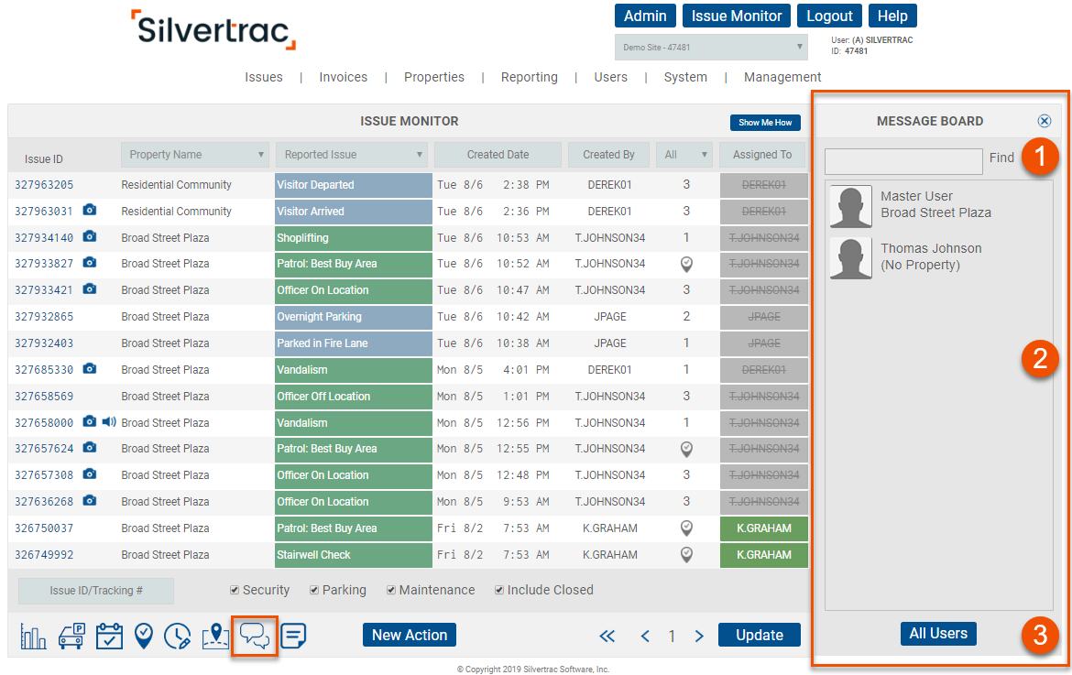
Task: Open the Invoices menu
Action: (344, 77)
